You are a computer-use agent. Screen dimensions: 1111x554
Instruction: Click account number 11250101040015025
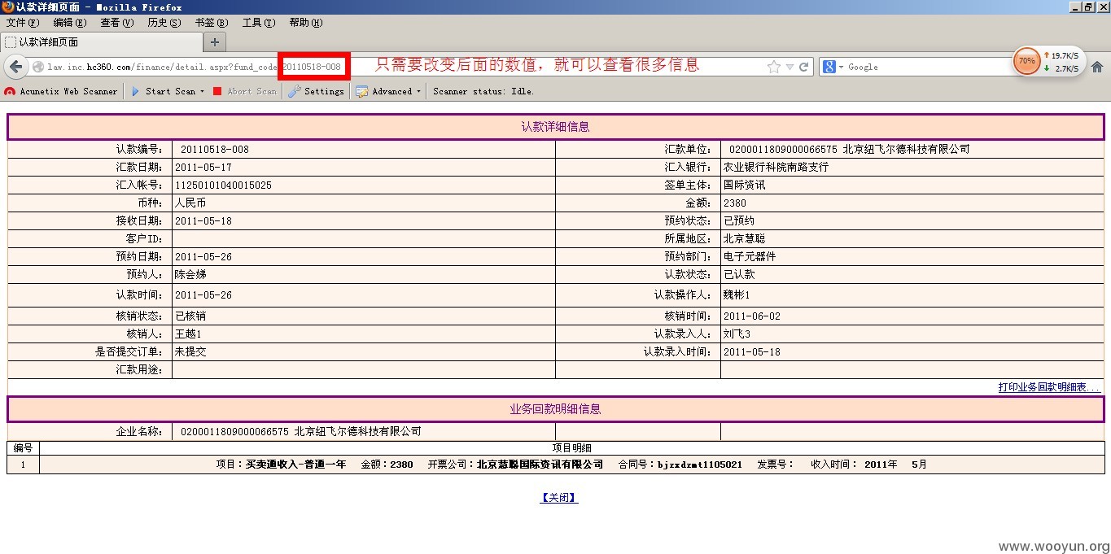click(x=223, y=185)
